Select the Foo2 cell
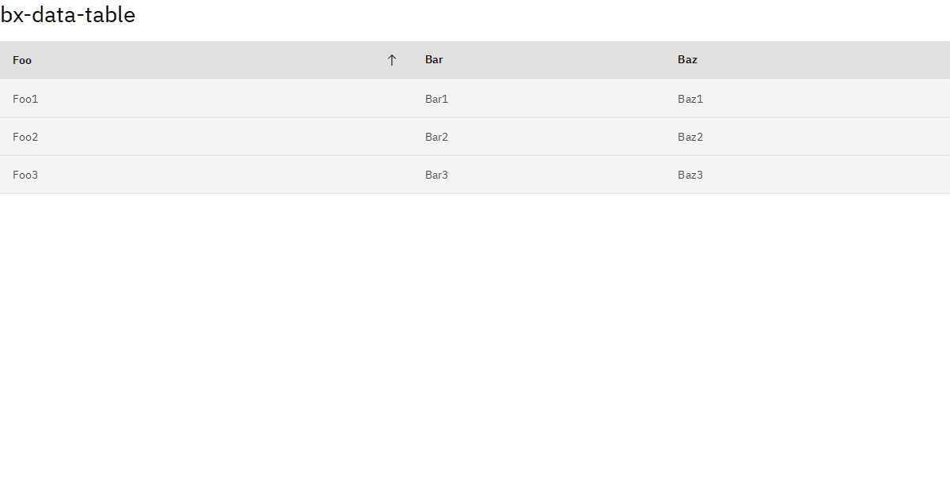This screenshot has width=950, height=498. [x=25, y=137]
